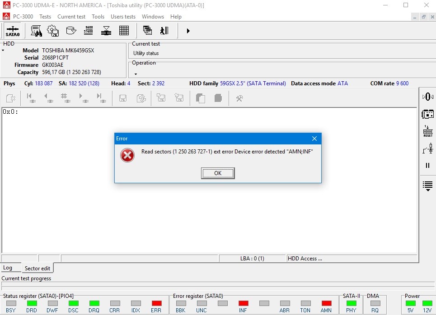Click the hammer and wrench tools icon

[239, 98]
